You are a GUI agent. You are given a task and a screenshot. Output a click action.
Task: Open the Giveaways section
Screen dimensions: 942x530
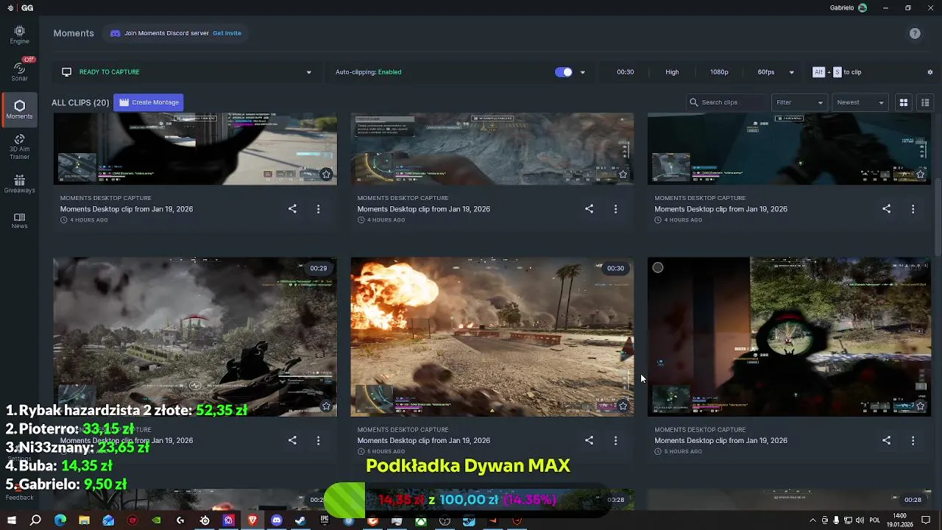19,184
